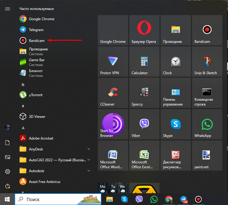Jump to the & letter header
Screen dimensions: 228x205
click(x=23, y=85)
